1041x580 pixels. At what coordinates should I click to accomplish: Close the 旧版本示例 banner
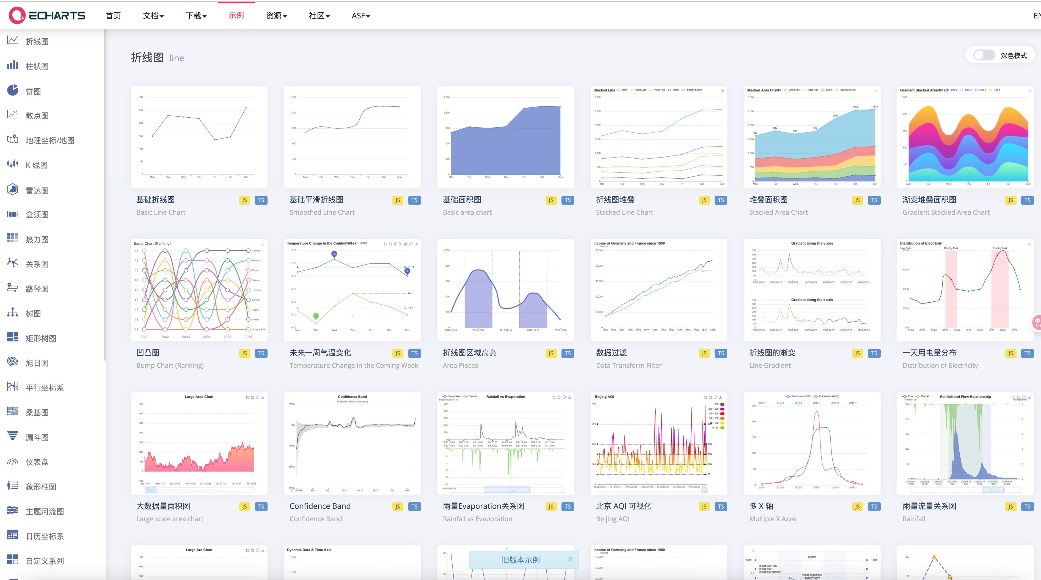point(570,559)
